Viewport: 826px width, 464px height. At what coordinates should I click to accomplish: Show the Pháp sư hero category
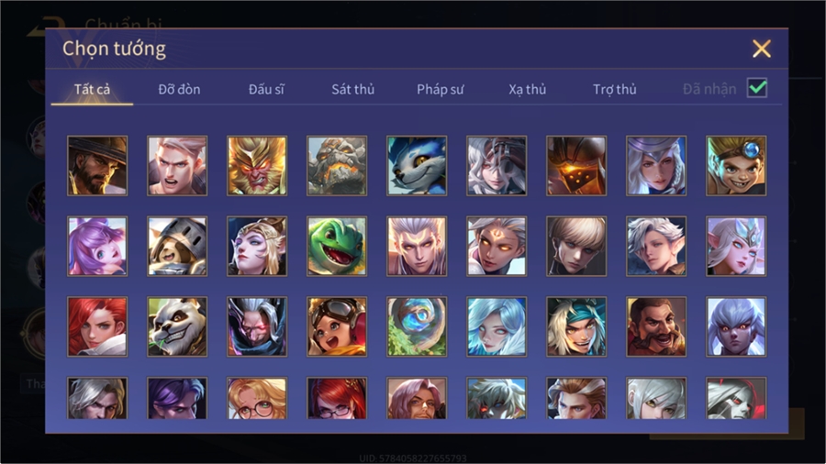441,90
